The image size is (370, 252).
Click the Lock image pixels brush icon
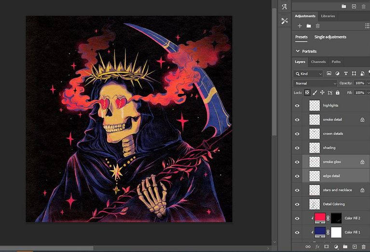315,93
